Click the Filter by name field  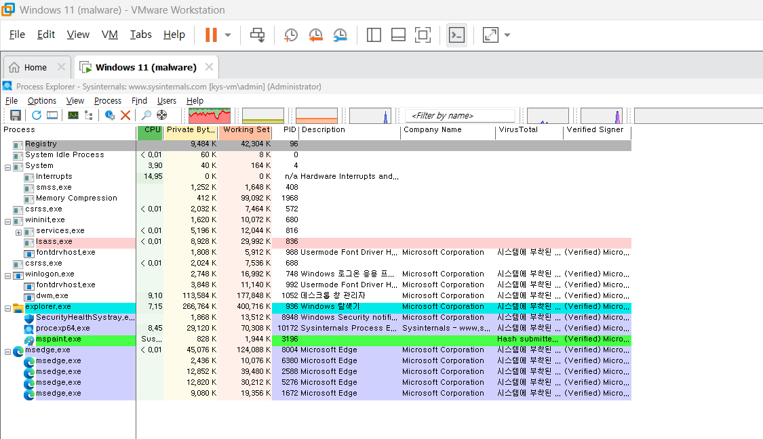point(460,116)
